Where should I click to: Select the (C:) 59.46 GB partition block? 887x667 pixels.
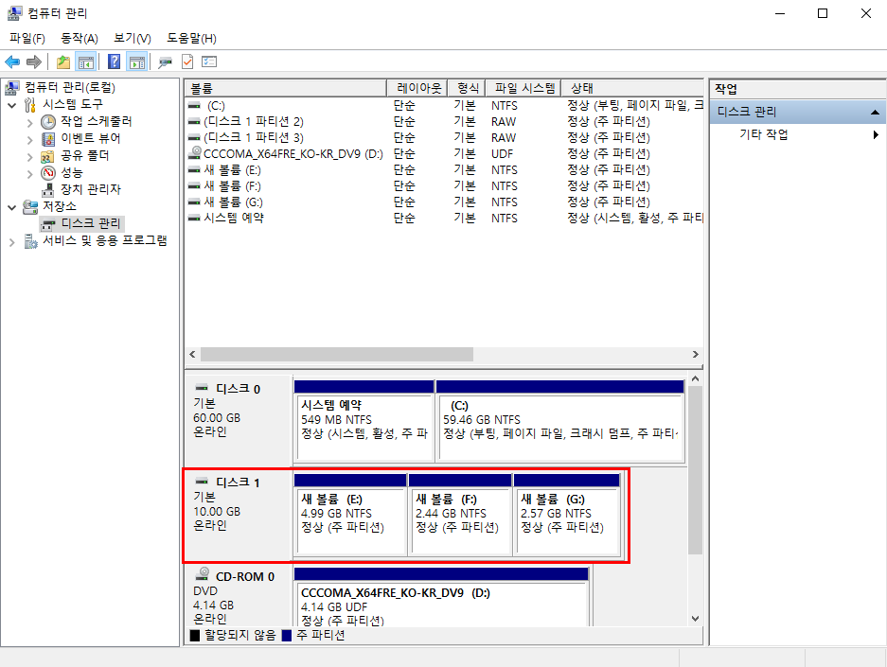click(560, 421)
